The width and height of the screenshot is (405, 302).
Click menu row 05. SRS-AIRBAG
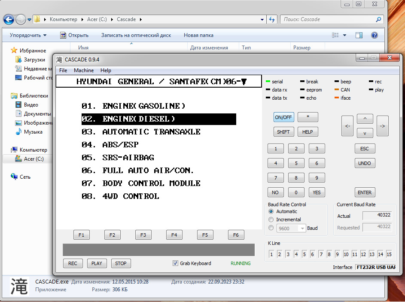[x=158, y=158]
